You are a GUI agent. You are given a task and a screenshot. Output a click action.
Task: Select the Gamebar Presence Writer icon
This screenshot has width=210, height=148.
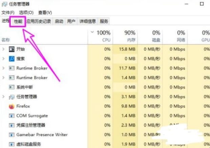12,134
